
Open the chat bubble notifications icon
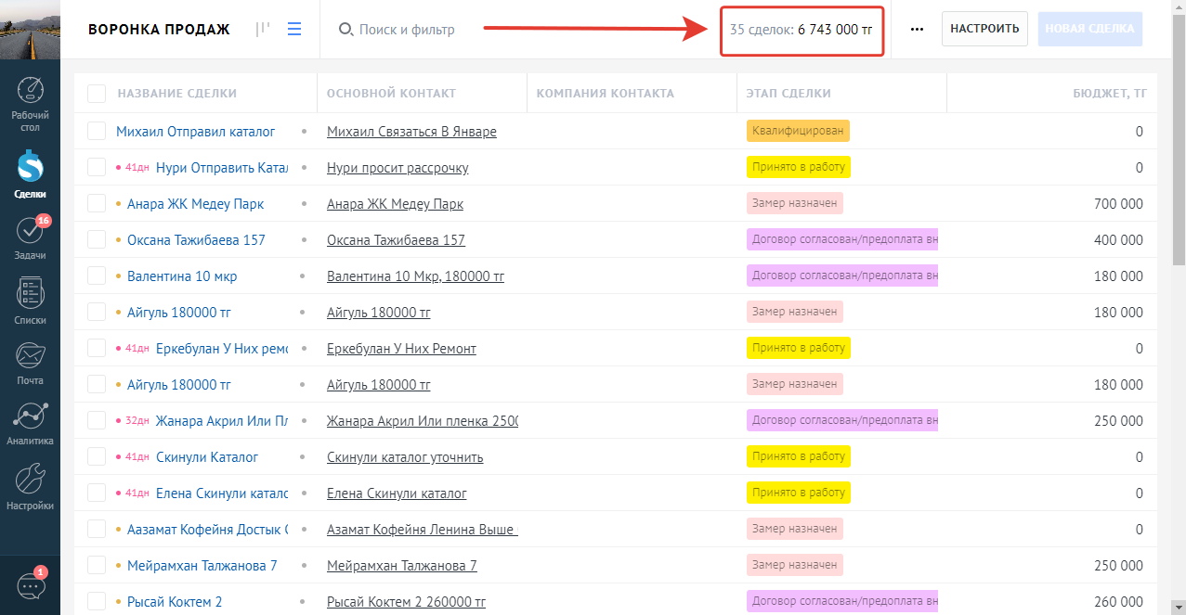click(31, 586)
